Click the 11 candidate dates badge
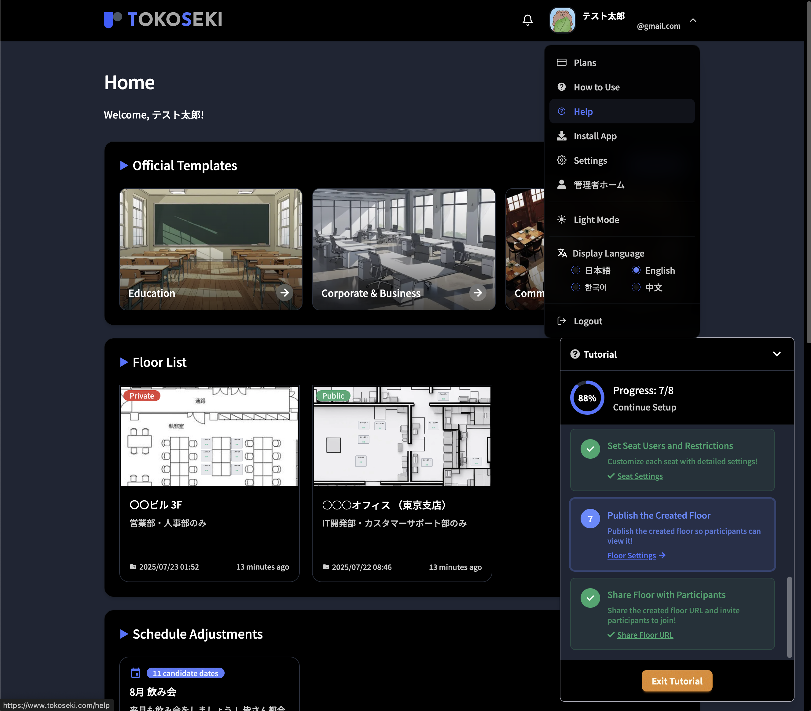 click(185, 673)
